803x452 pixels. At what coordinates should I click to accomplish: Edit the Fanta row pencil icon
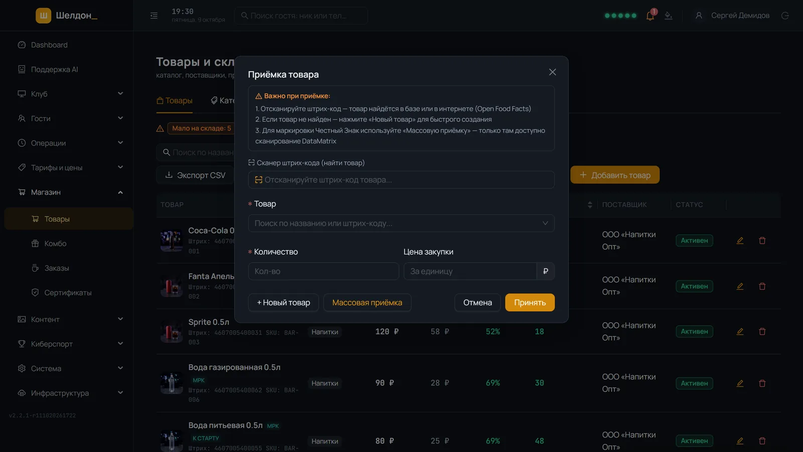click(x=740, y=286)
